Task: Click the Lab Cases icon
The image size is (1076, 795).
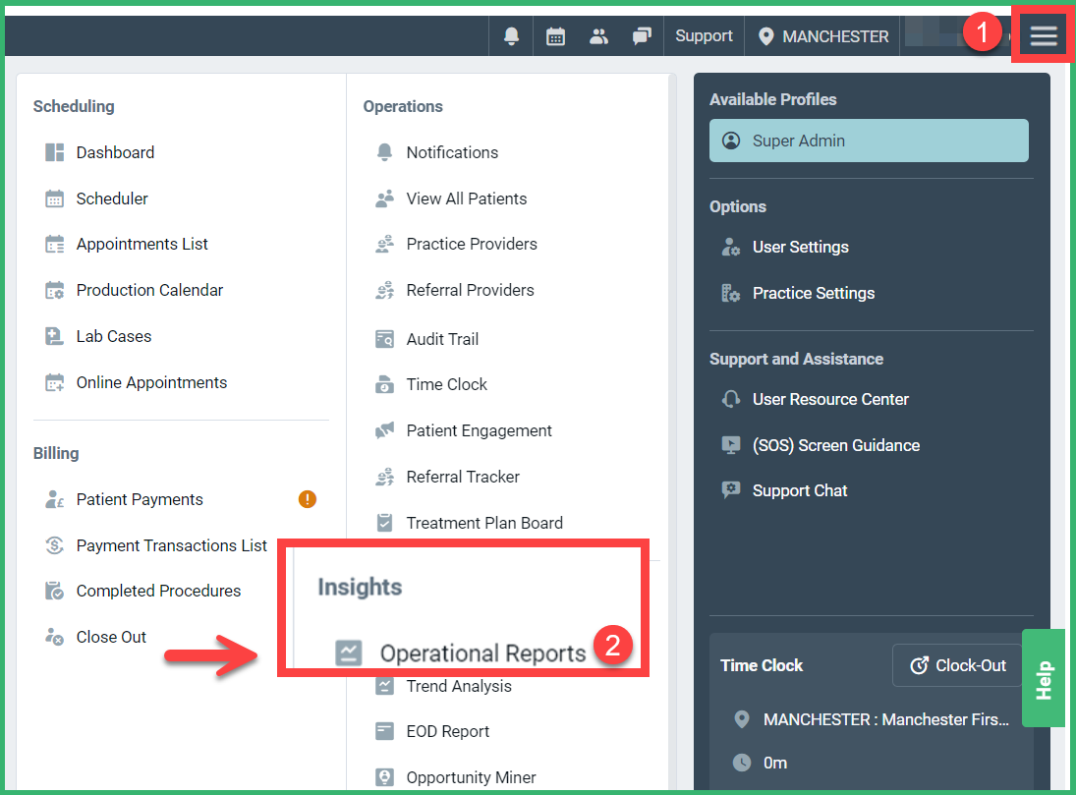Action: coord(54,336)
